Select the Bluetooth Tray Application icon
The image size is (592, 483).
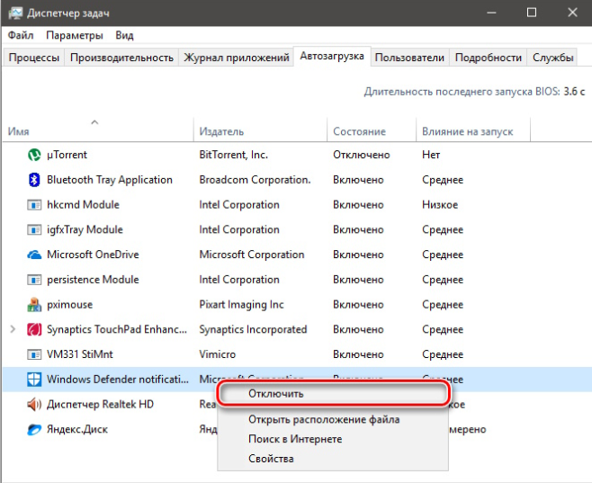35,180
